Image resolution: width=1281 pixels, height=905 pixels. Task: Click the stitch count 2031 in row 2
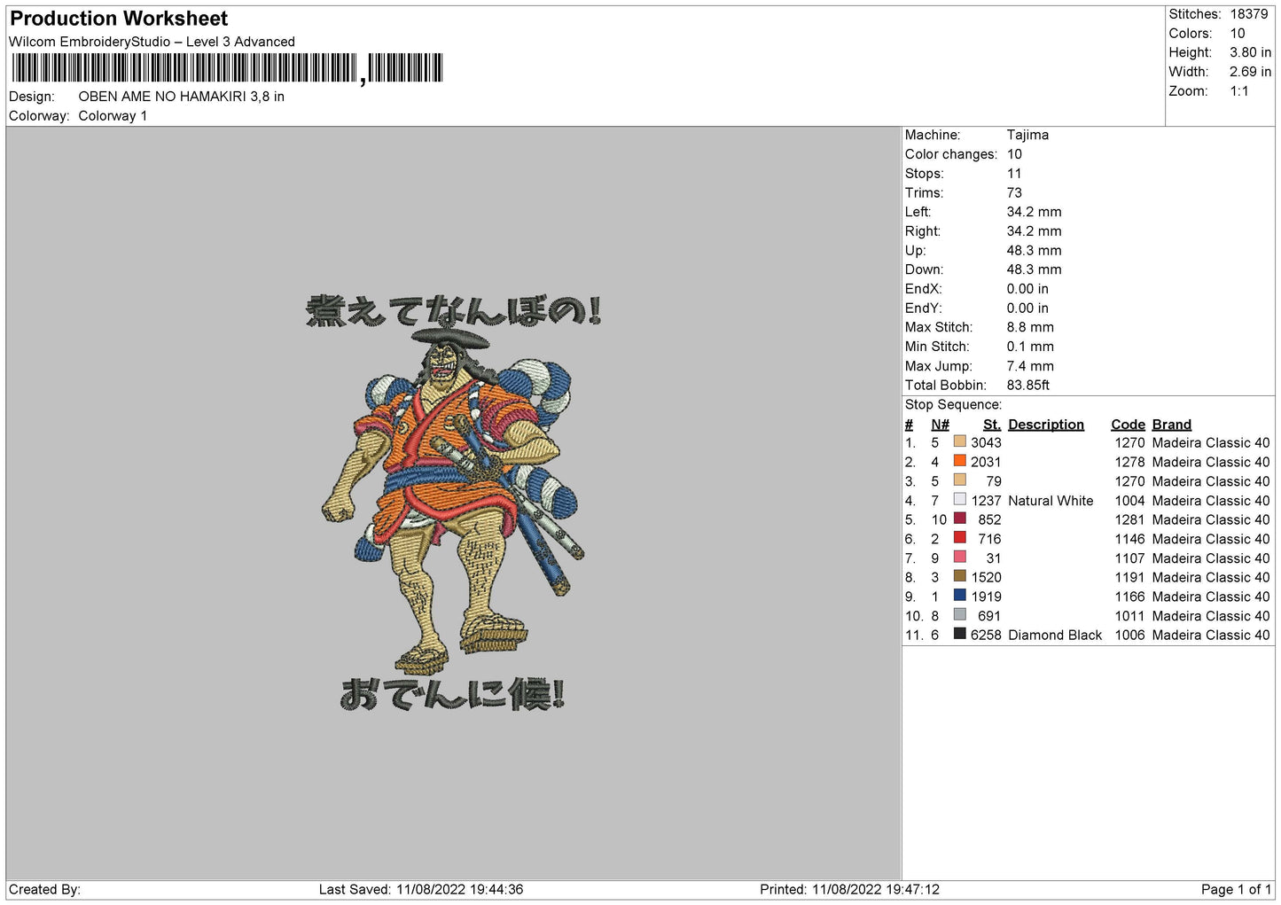[x=986, y=462]
